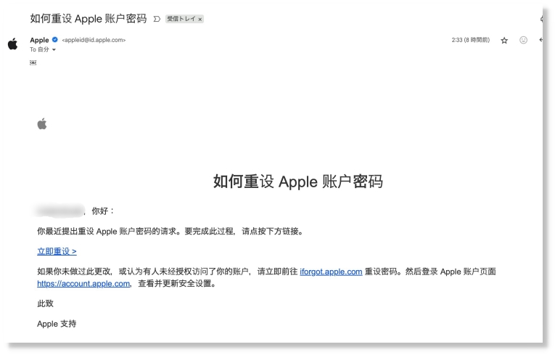
Task: Click the blue verified badge next to Apple
Action: pos(55,40)
